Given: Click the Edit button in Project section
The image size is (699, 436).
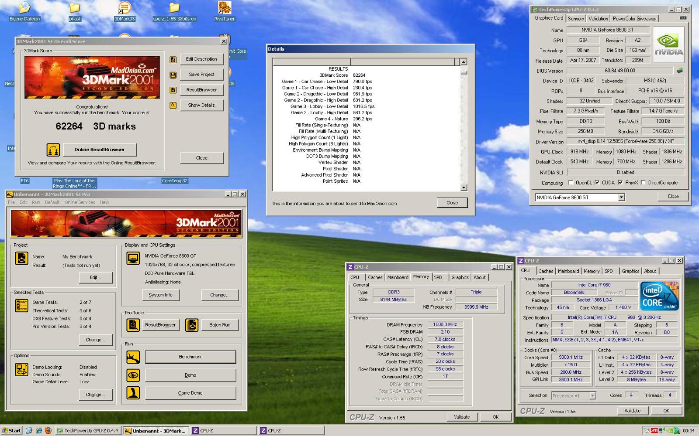Looking at the screenshot, I should pos(96,278).
